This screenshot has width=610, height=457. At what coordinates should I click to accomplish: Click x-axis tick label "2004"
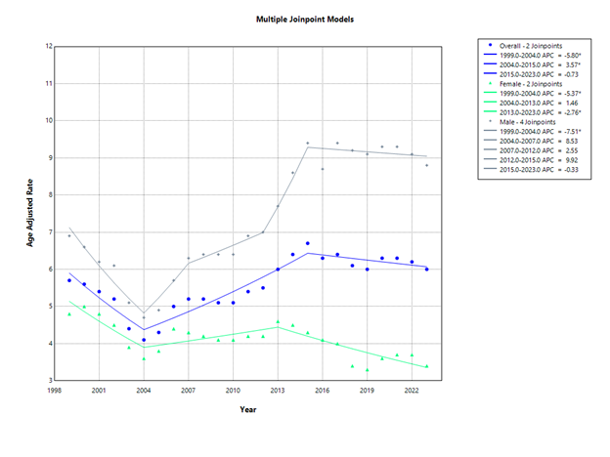pos(144,391)
